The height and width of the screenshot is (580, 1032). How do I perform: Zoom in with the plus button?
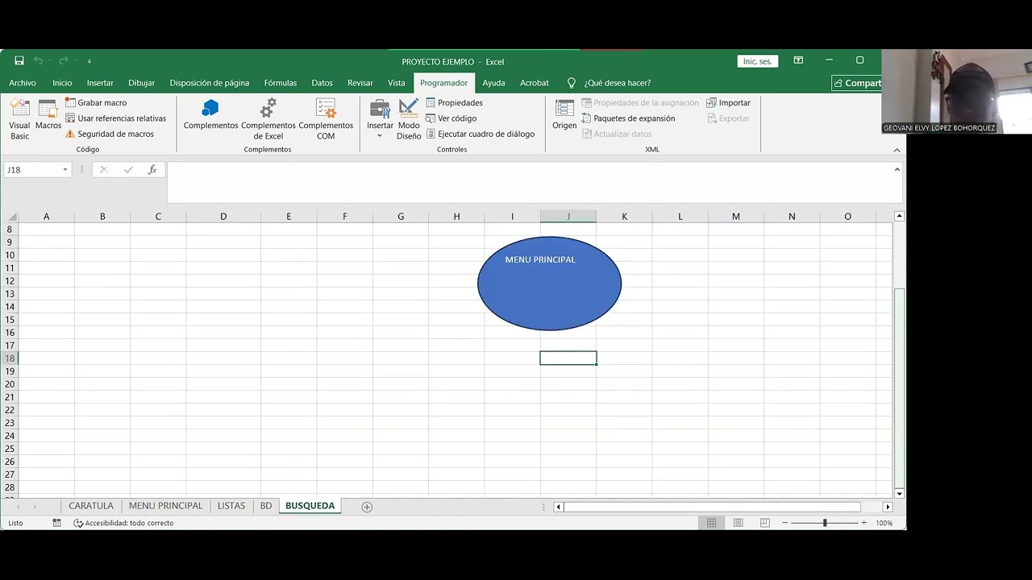(x=863, y=523)
